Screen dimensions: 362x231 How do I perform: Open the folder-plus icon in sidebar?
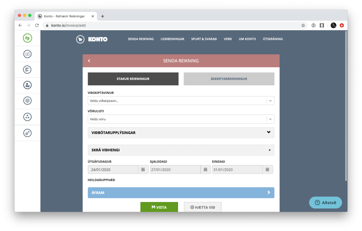pyautogui.click(x=27, y=54)
